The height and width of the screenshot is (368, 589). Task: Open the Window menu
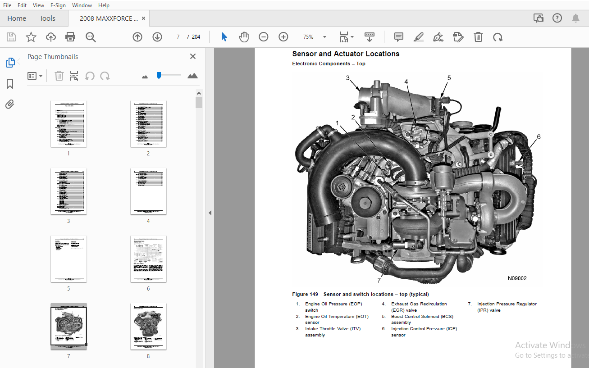[82, 5]
